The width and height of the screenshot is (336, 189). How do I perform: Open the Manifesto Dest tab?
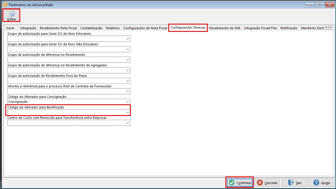coord(312,28)
